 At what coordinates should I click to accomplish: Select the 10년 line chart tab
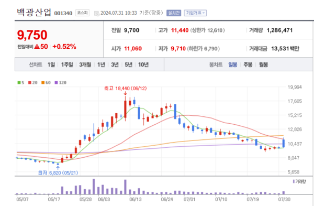tap(143, 64)
